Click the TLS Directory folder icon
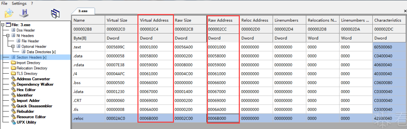 pos(13,73)
